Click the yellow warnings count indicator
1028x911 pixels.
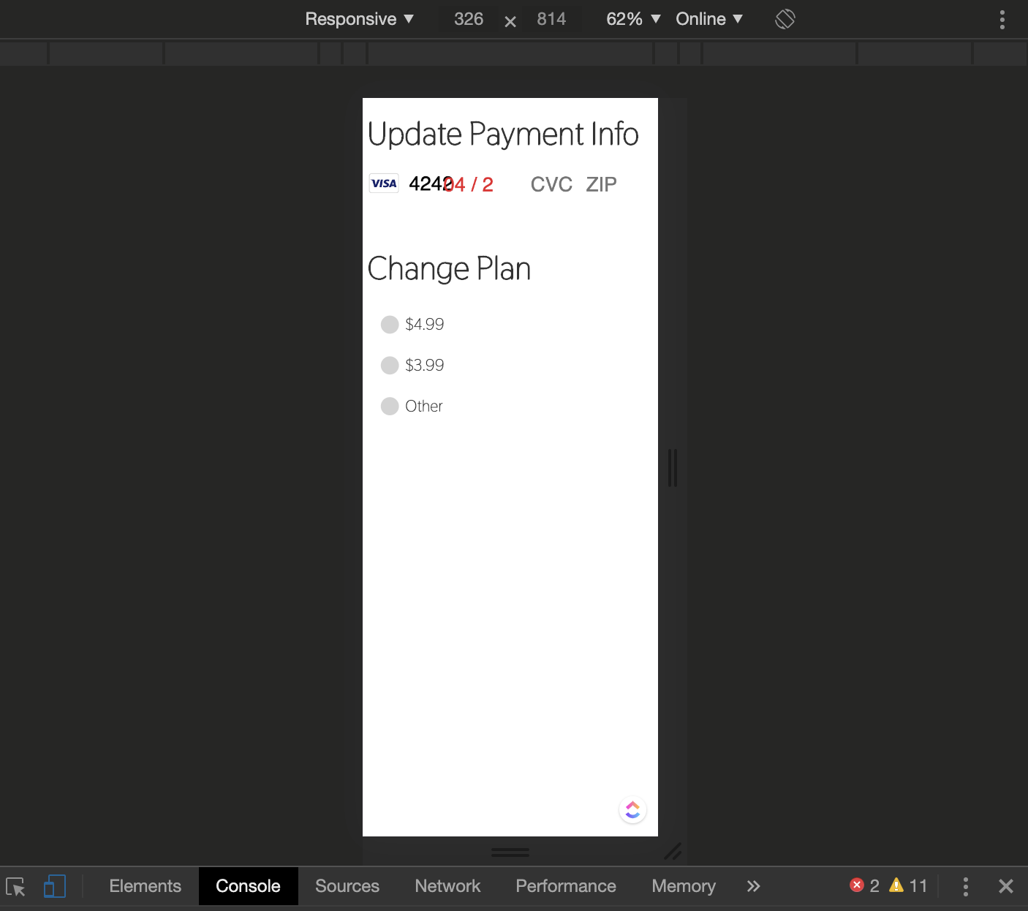tap(908, 886)
